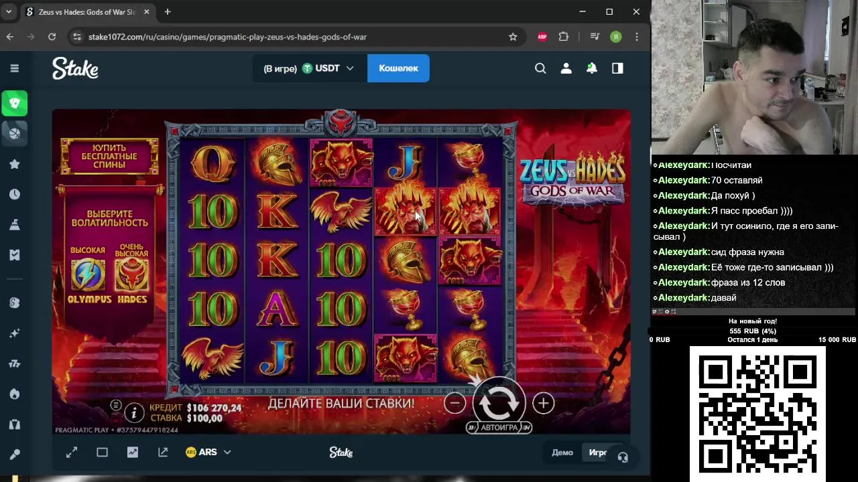Switch to real play Игра mode

598,453
